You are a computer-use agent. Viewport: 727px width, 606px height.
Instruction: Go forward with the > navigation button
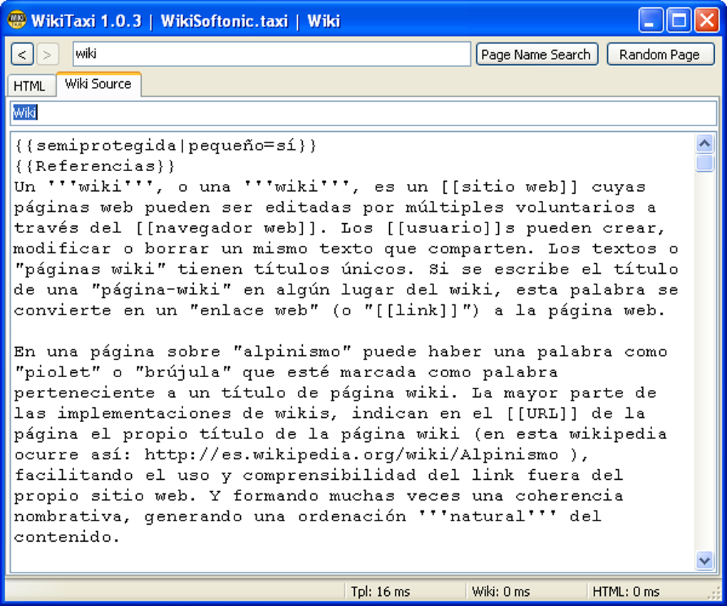[x=47, y=55]
